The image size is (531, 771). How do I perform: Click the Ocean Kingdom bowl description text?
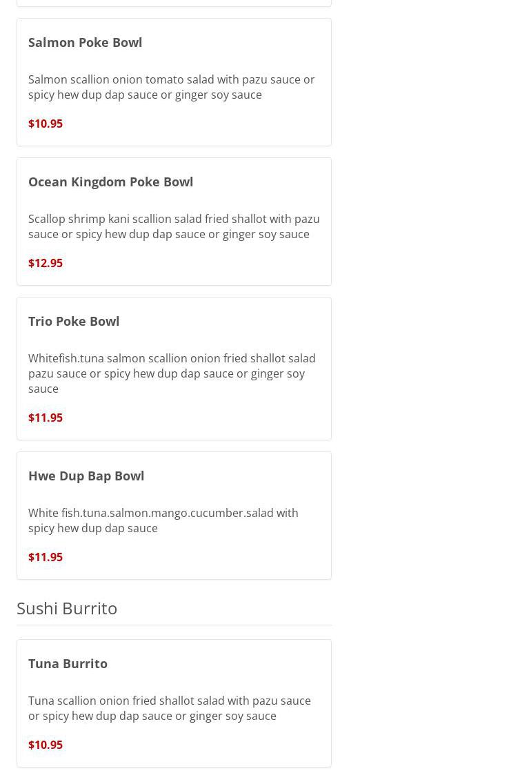(174, 226)
